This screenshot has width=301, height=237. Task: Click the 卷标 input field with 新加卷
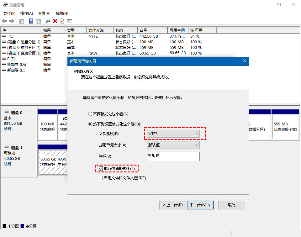(x=173, y=156)
